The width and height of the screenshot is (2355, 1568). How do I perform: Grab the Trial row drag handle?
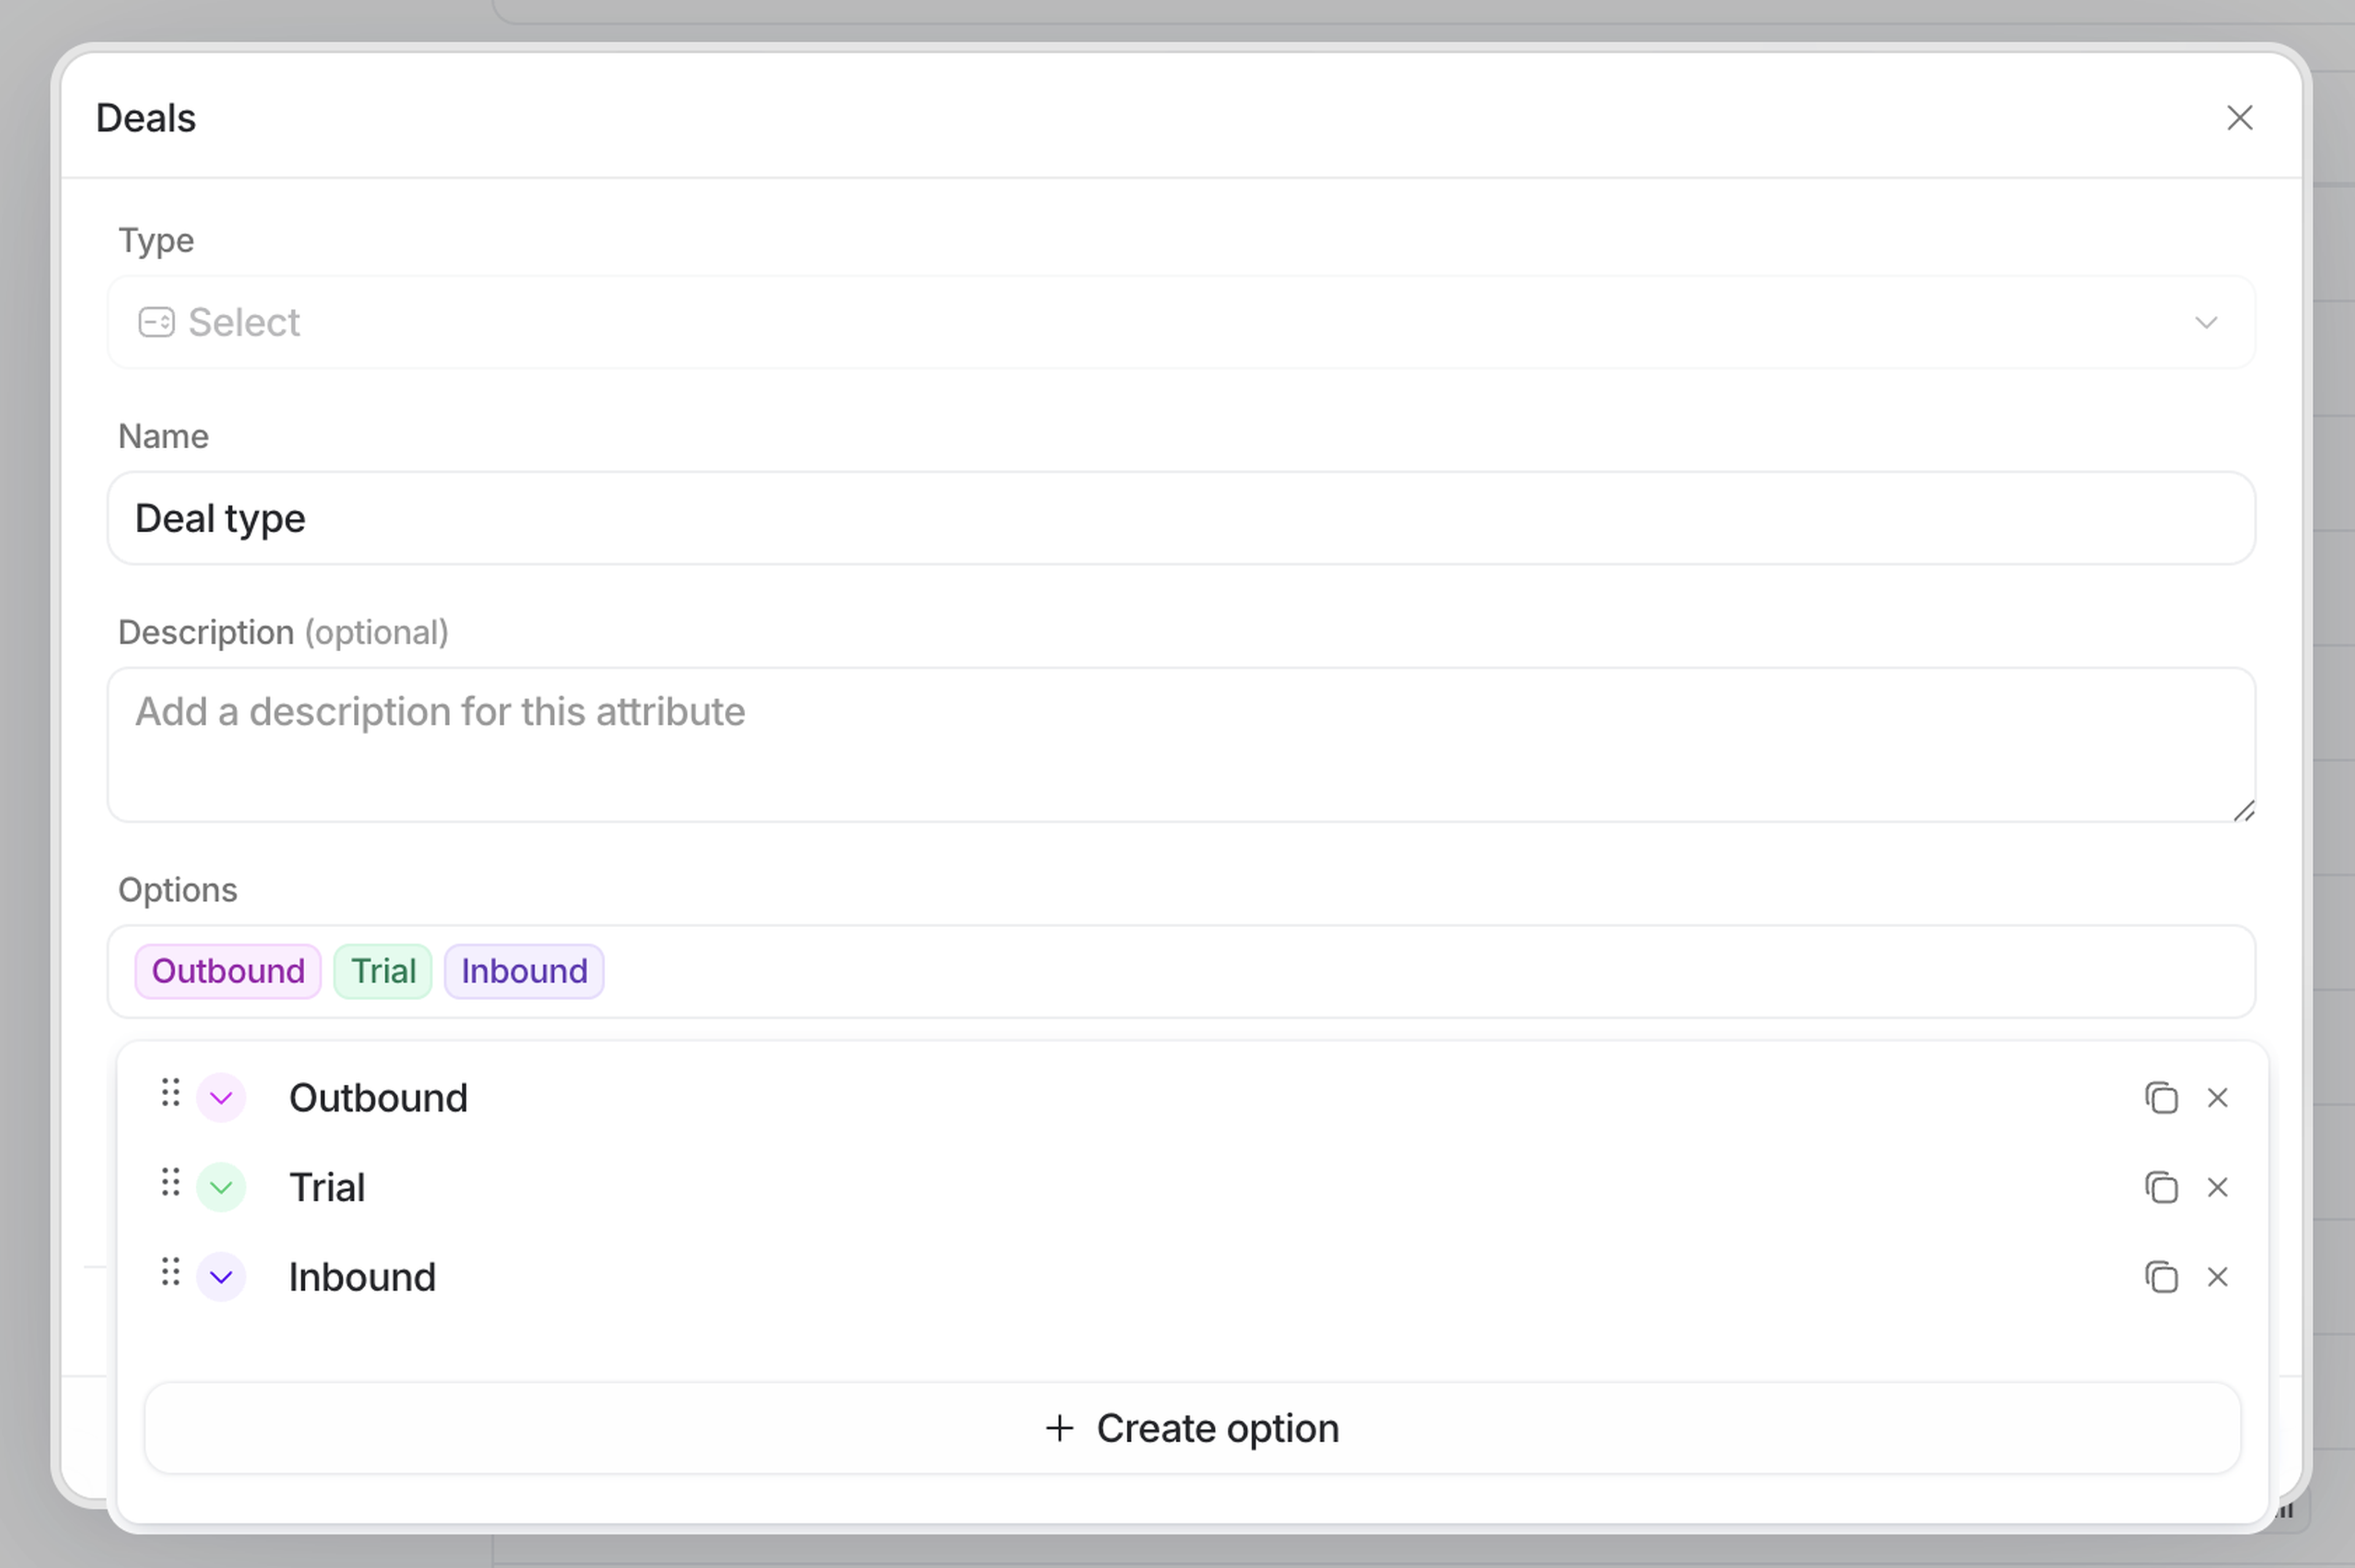click(x=171, y=1183)
